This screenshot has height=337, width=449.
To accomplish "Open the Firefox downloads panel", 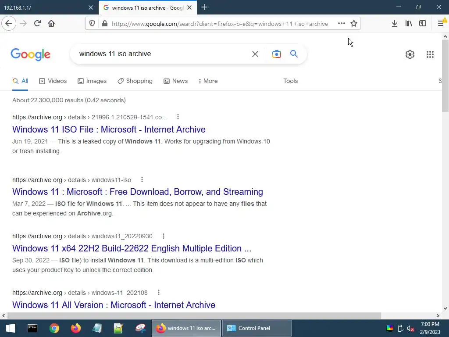I will pyautogui.click(x=395, y=24).
